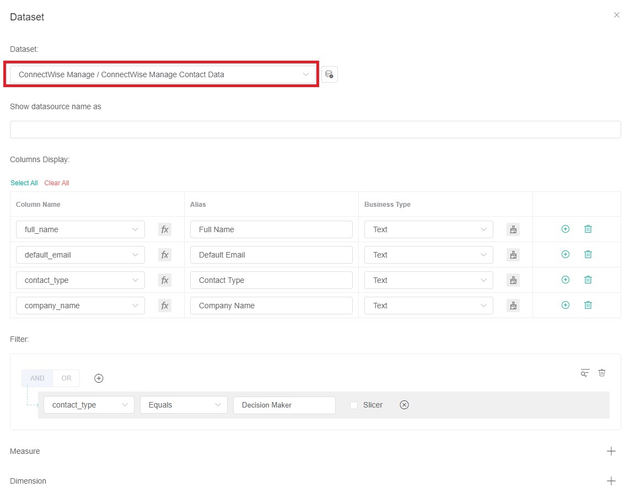Open Business Type dropdown for Contact Type
Viewport: 630px width, 498px height.
tap(429, 280)
